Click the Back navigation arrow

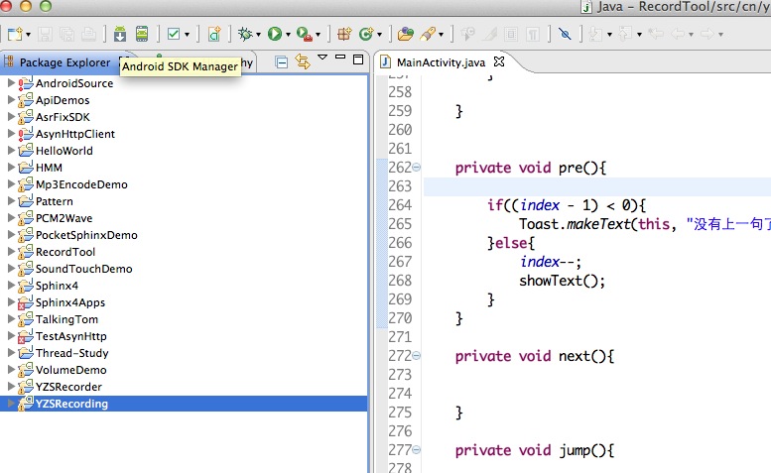click(x=678, y=34)
